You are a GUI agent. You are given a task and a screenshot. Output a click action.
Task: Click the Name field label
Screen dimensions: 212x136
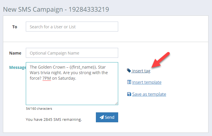pos(15,53)
